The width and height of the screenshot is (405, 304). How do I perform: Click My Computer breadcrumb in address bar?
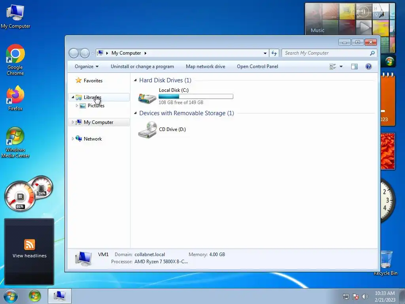[x=126, y=53]
